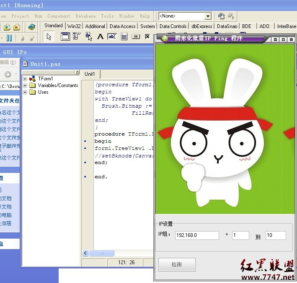Switch to the Win32 palette tab
The image size is (297, 283).
(74, 26)
